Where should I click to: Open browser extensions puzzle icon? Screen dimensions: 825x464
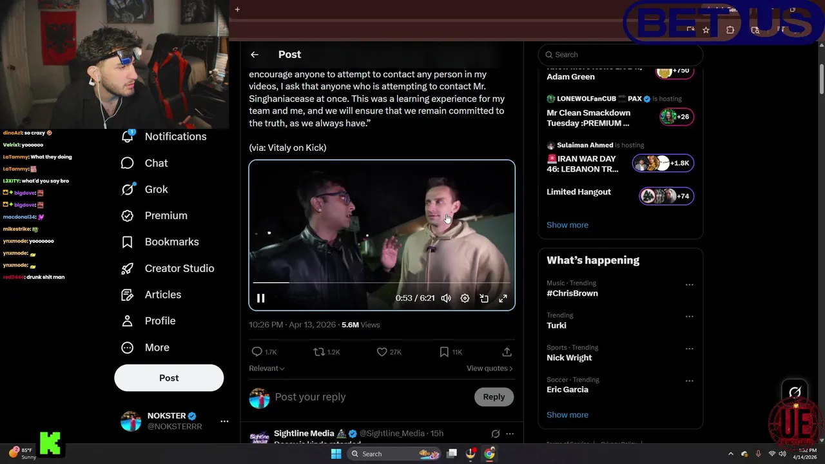[730, 30]
